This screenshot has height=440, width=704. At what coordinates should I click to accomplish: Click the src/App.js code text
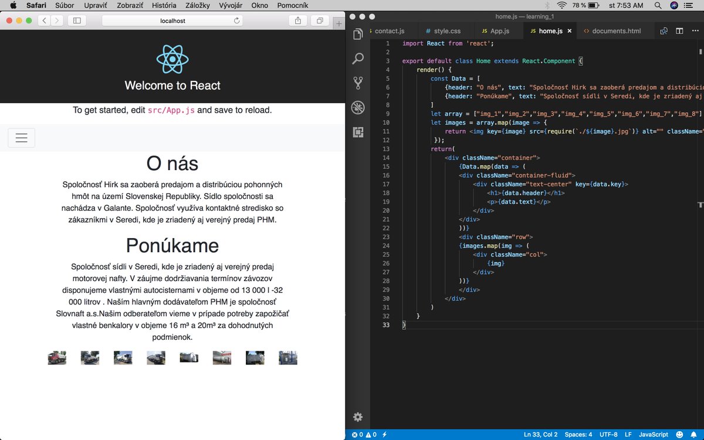pos(171,110)
